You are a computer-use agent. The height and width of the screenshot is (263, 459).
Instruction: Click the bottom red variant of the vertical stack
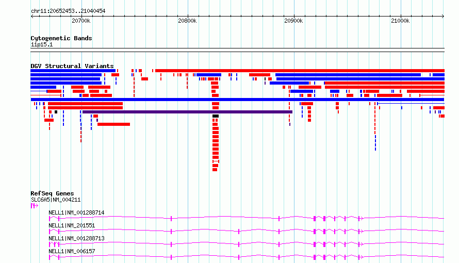click(215, 170)
